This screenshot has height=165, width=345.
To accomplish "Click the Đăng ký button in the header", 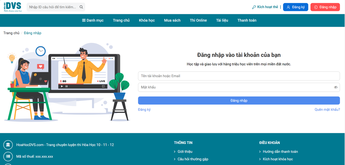I will click(295, 7).
